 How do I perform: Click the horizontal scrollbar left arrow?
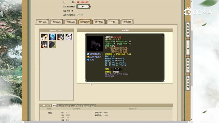click(23, 122)
